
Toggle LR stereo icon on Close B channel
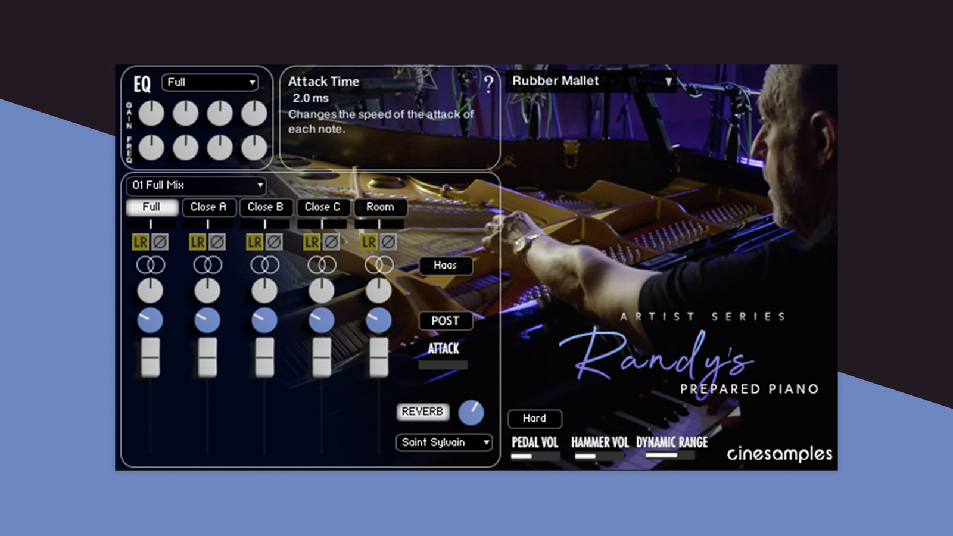254,242
